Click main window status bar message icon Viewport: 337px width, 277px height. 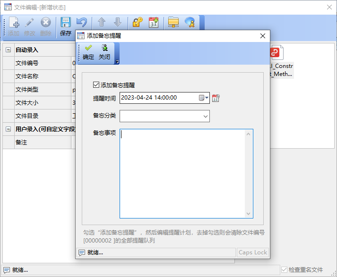coord(7,270)
